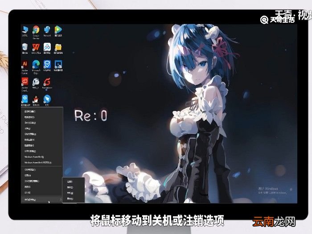312x234 pixels.
Task: Open Windows PowerShell (Admin) entry
Action: 42,163
